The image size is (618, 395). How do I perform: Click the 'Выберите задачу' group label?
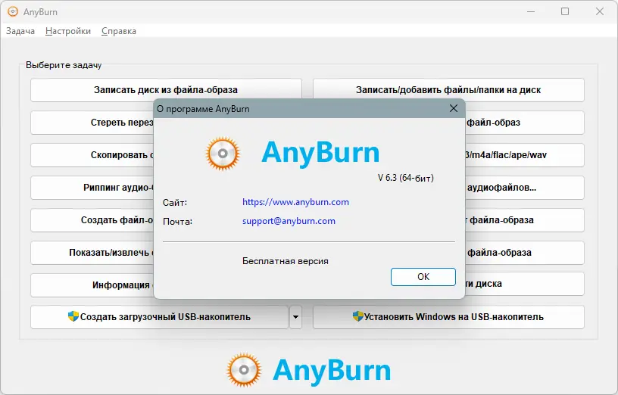[x=64, y=65]
